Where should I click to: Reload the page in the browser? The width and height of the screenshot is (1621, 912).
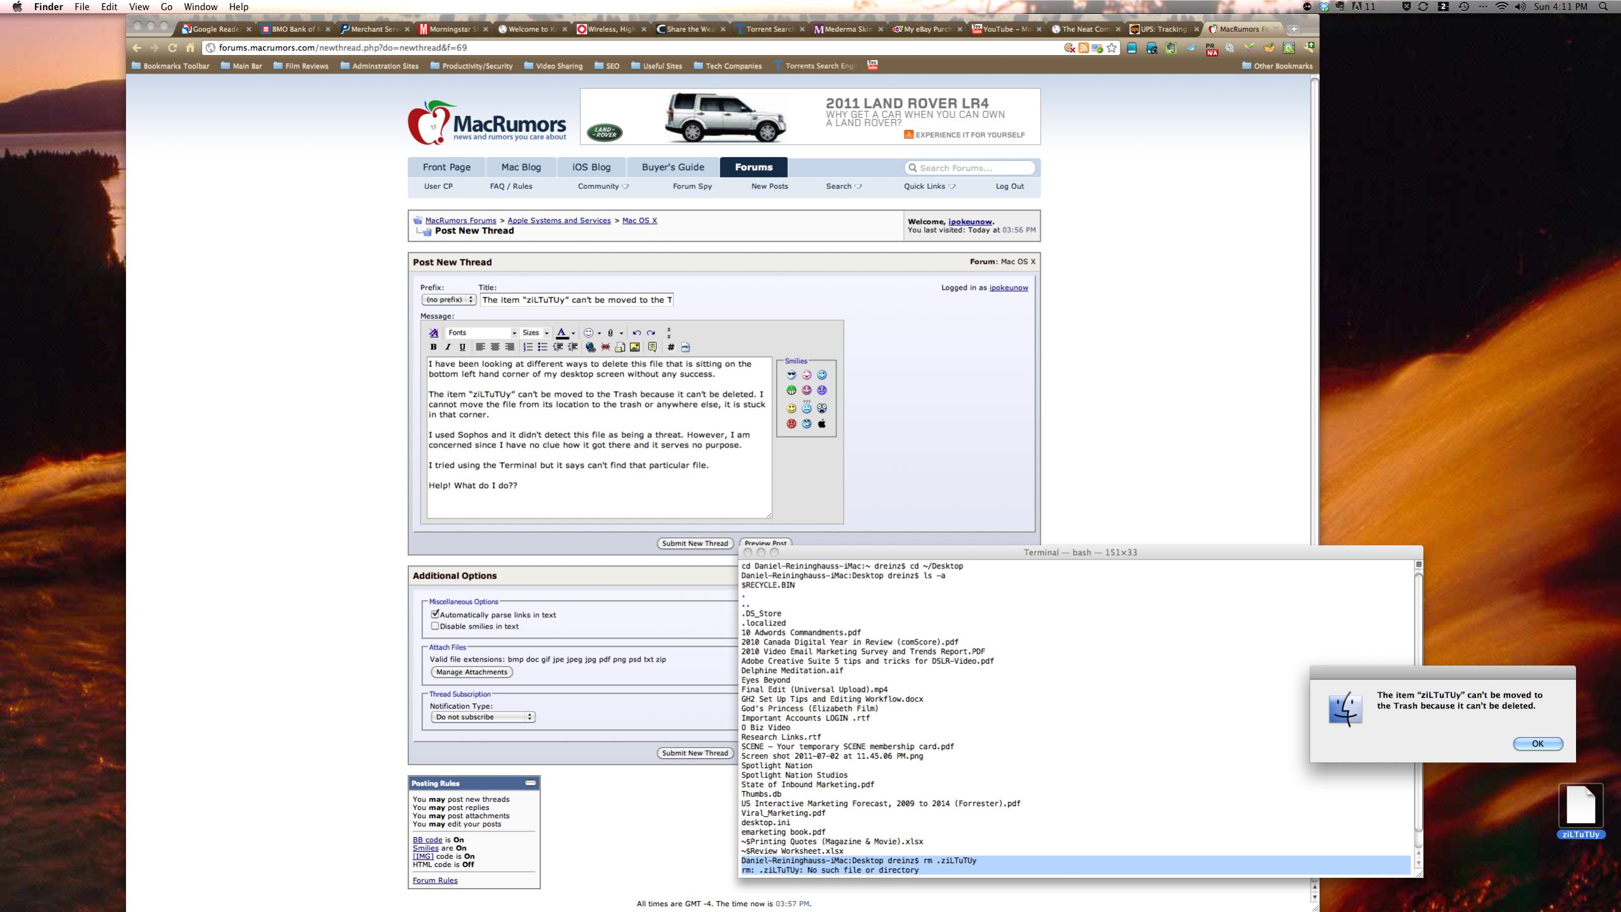[172, 48]
